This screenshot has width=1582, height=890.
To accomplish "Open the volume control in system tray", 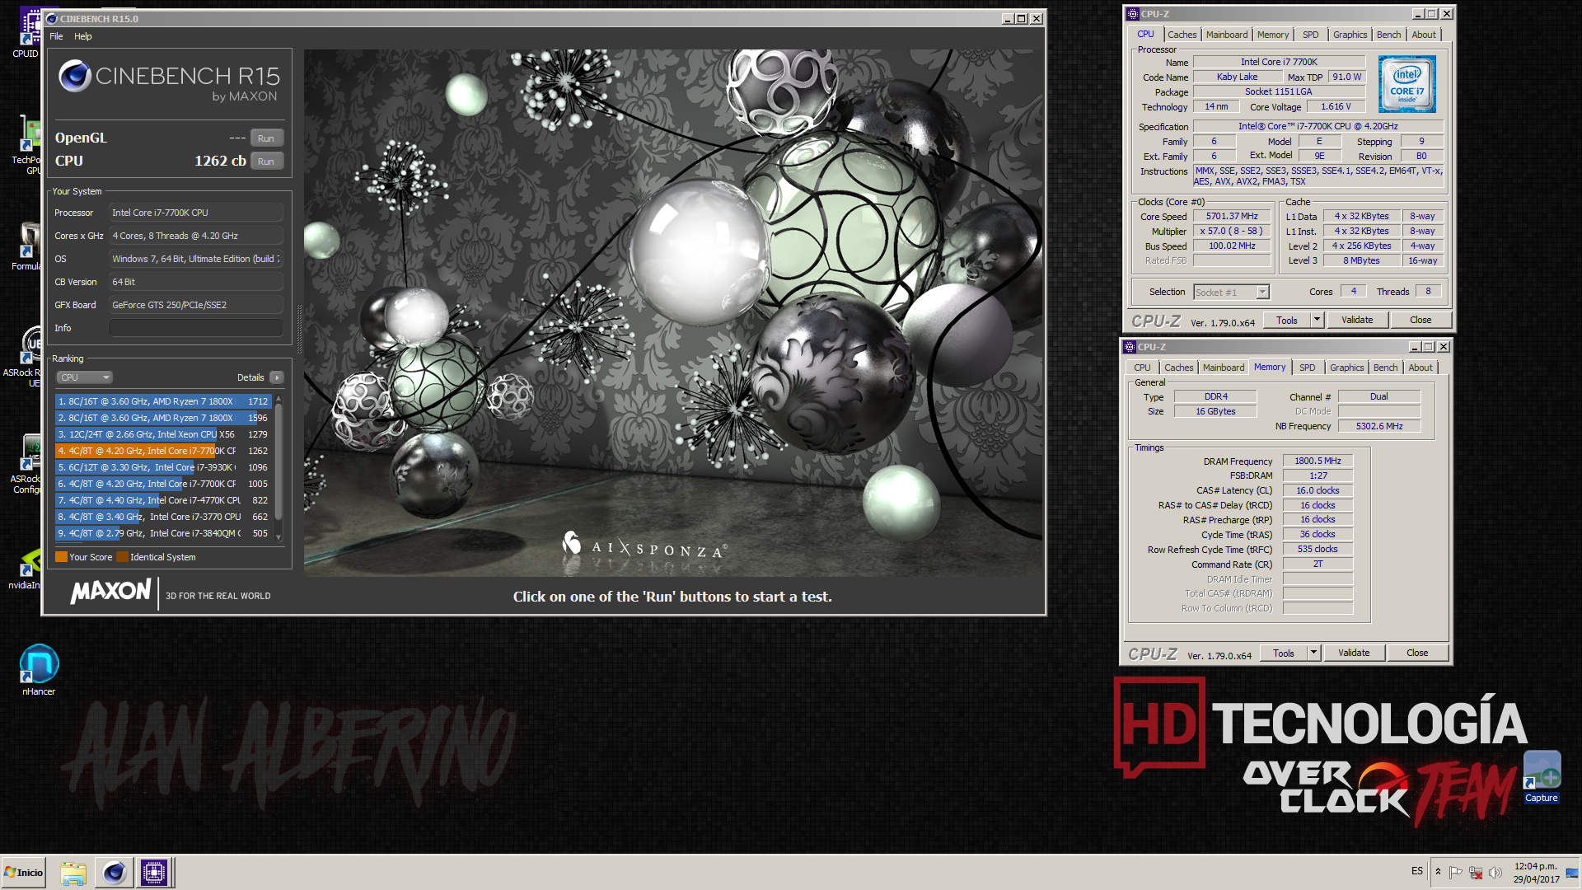I will tap(1495, 873).
